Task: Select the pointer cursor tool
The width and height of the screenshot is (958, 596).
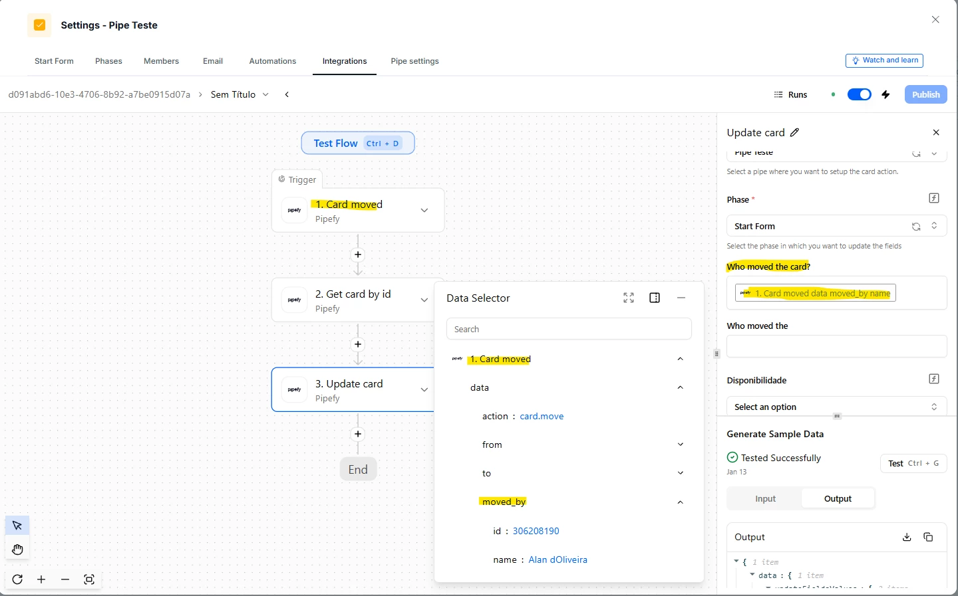Action: coord(17,526)
